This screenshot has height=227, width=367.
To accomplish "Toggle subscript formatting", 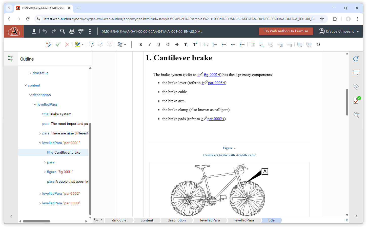I will 186,45.
